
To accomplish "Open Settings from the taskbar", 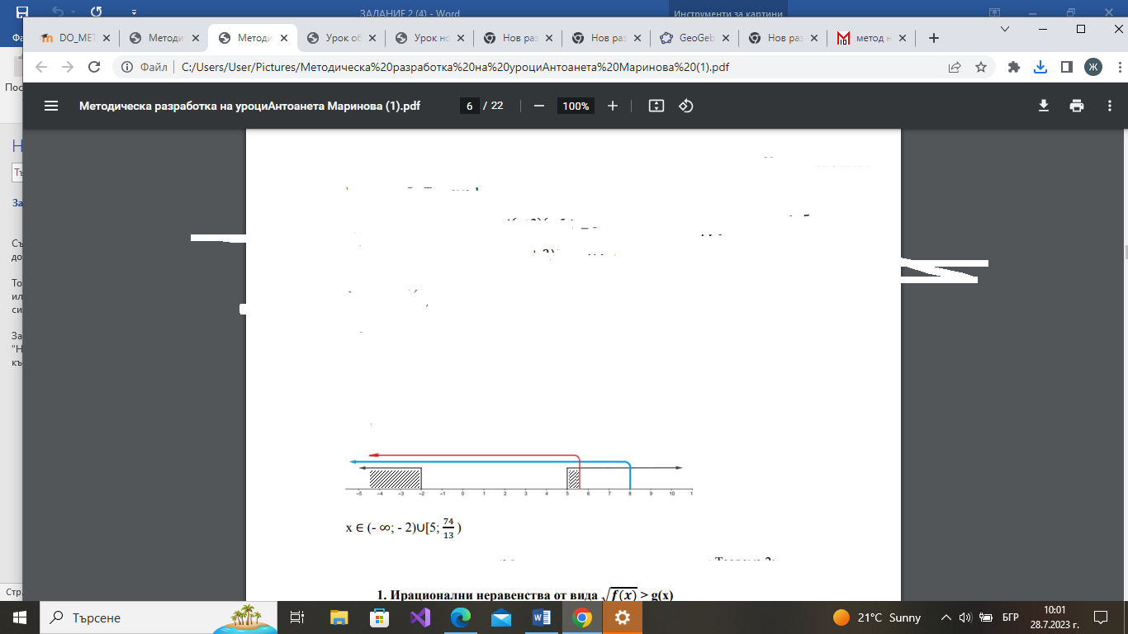I will pos(623,617).
